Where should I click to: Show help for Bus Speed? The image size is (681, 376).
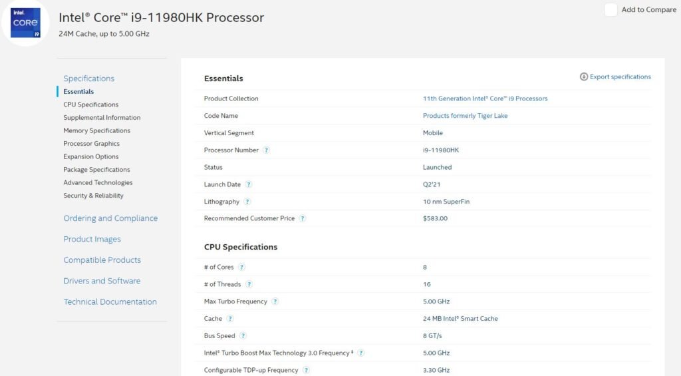[243, 335]
